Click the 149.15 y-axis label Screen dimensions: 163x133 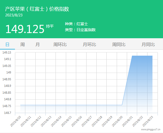click(x=7, y=52)
